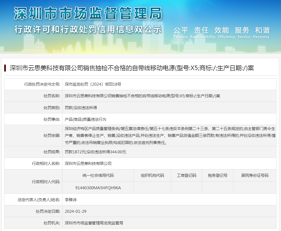Select the document number 深市监龙处罚〔2024〕坂田18号
Screen dimensions: 281x231
tap(93, 84)
